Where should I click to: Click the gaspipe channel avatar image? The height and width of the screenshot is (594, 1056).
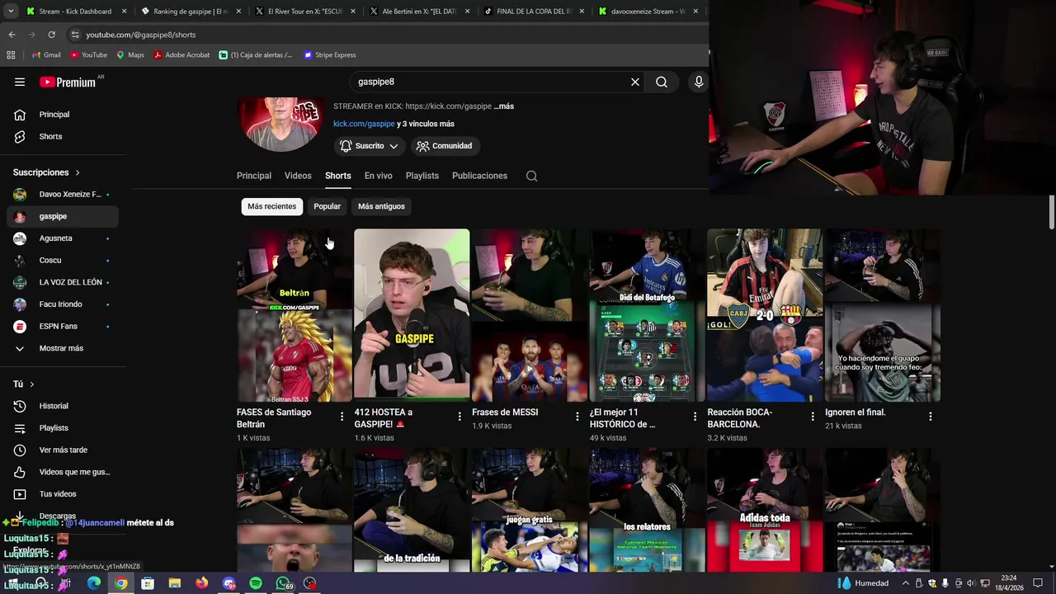coord(281,124)
